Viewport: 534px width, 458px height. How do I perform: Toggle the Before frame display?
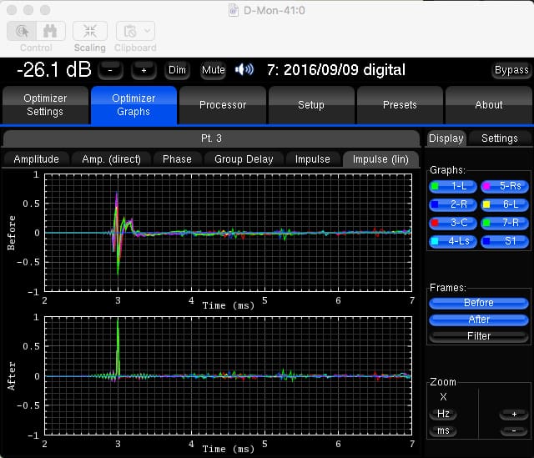pyautogui.click(x=478, y=303)
